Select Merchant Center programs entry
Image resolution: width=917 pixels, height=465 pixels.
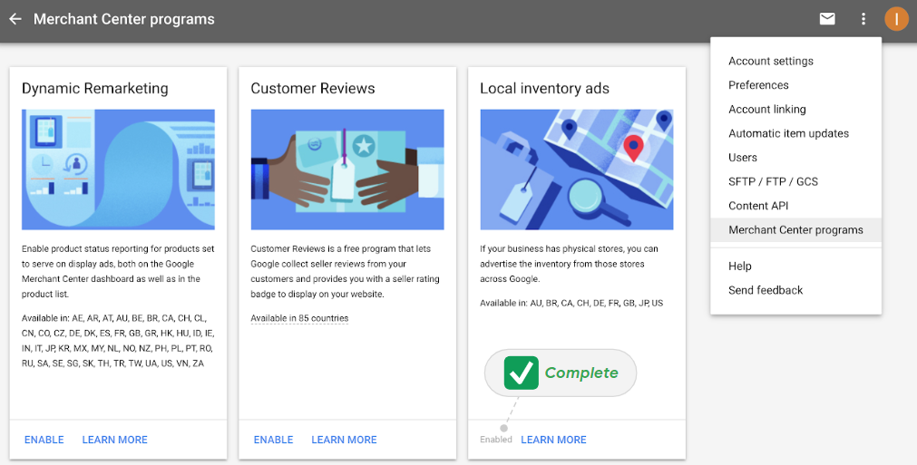tap(795, 230)
